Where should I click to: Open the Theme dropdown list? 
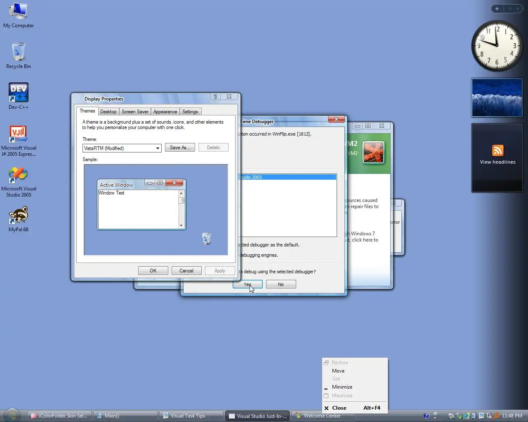[158, 148]
